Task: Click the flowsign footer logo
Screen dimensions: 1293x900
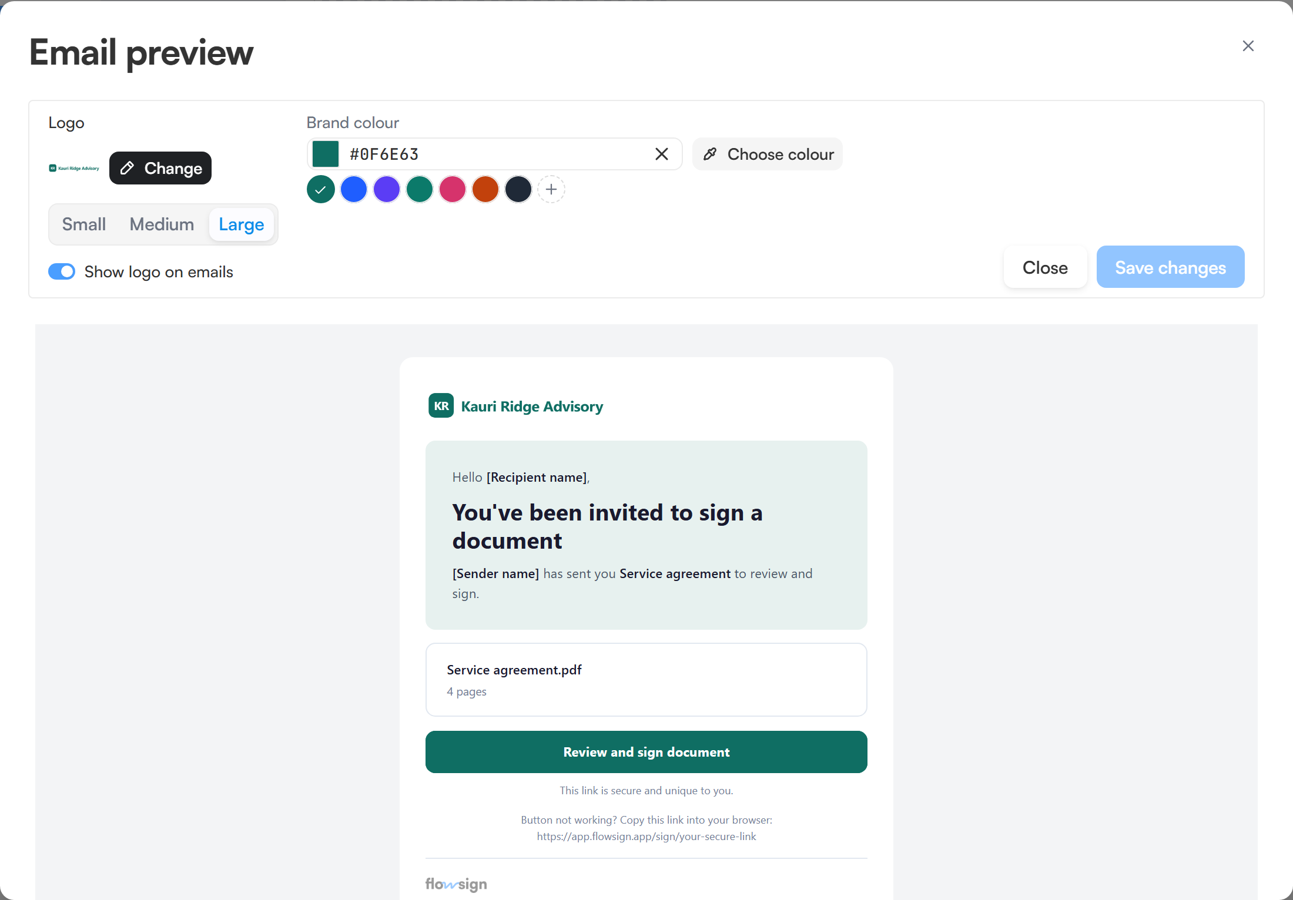Action: click(x=456, y=884)
